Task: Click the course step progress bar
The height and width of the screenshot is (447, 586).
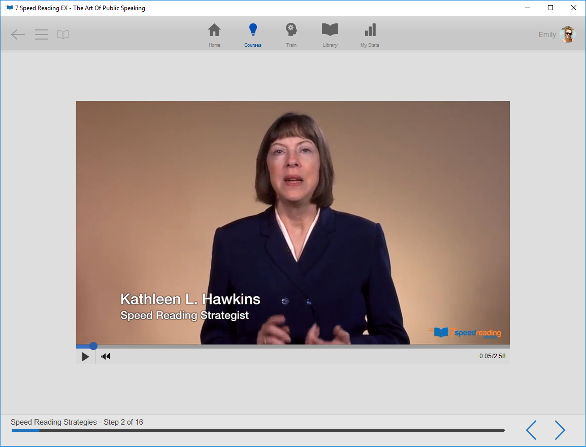Action: (x=258, y=430)
